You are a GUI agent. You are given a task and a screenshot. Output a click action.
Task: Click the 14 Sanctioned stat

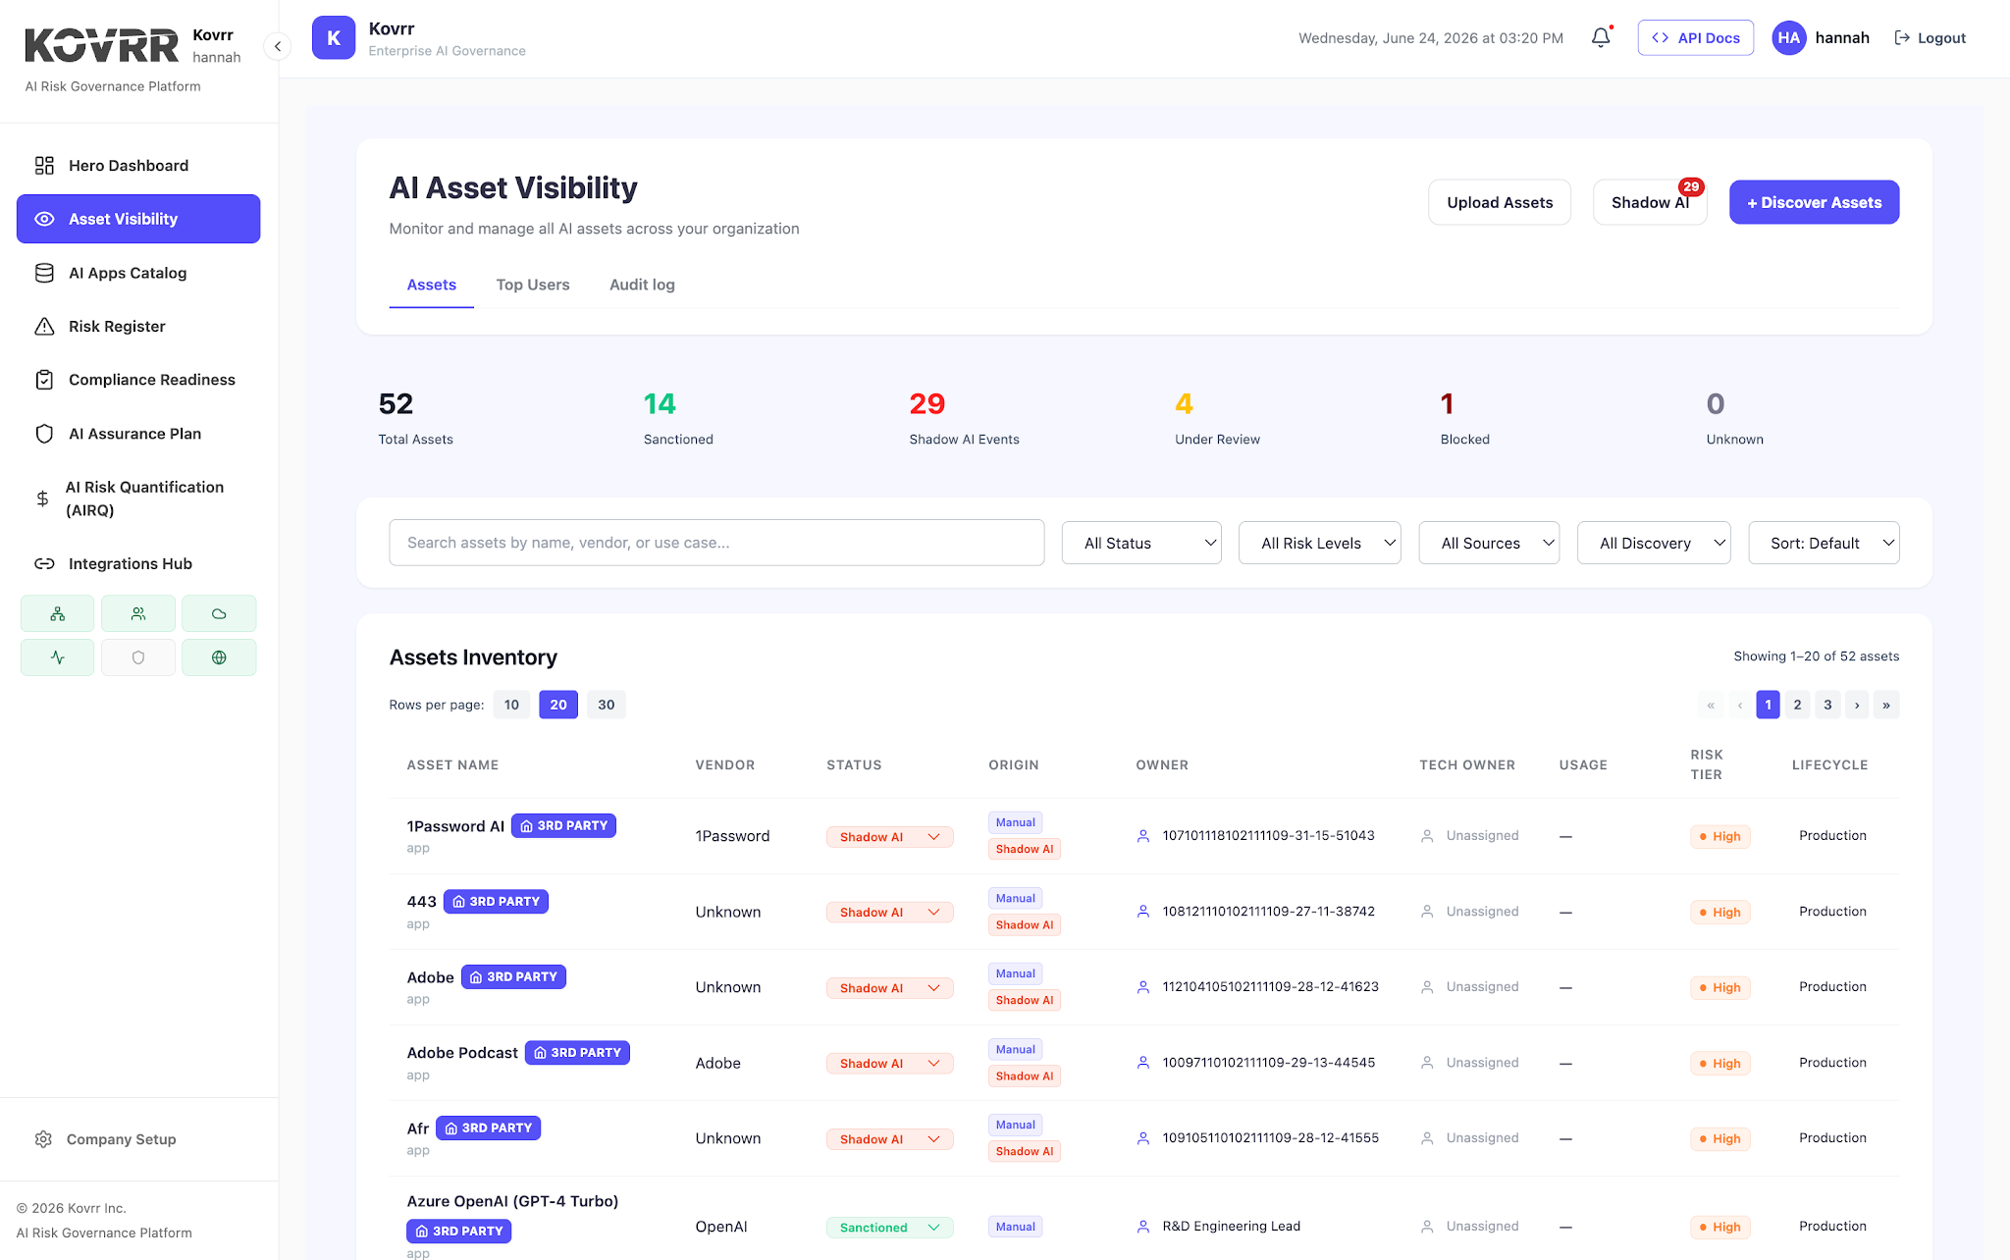[x=678, y=417]
